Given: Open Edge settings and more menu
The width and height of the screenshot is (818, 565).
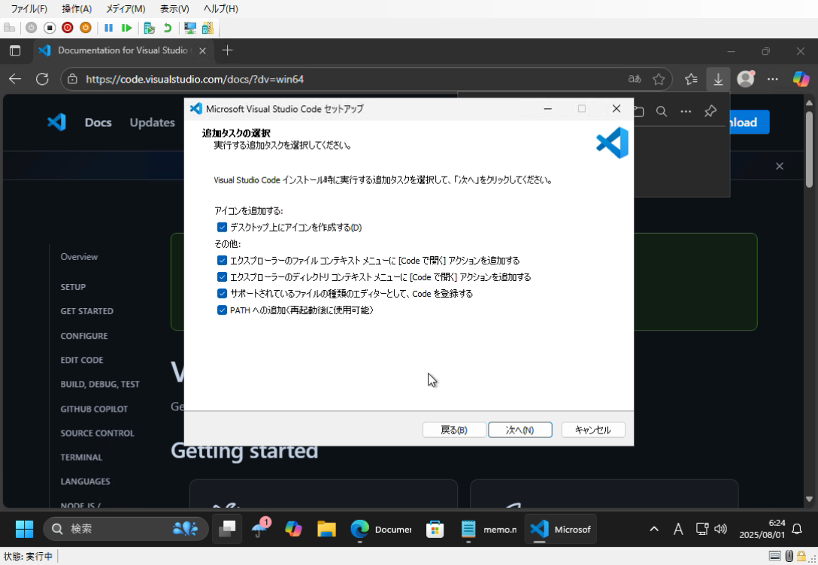Looking at the screenshot, I should (773, 79).
